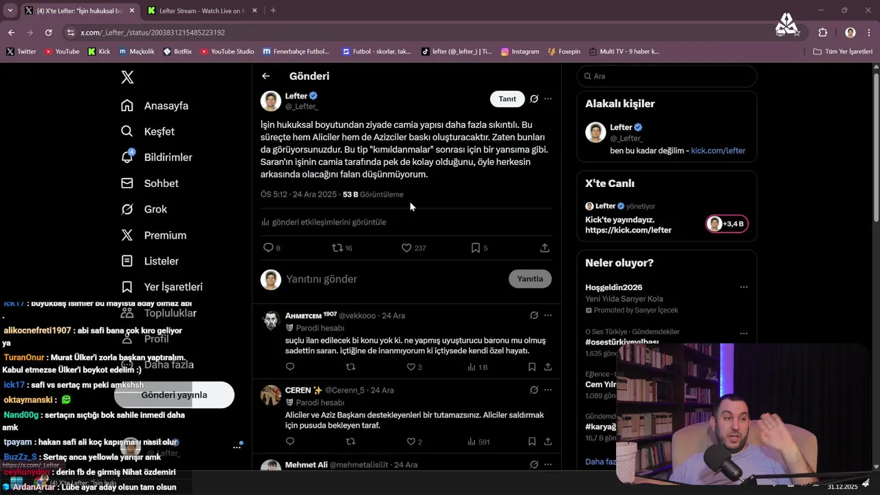Open Sohbet messages
Viewport: 880px width, 495px height.
click(149, 184)
